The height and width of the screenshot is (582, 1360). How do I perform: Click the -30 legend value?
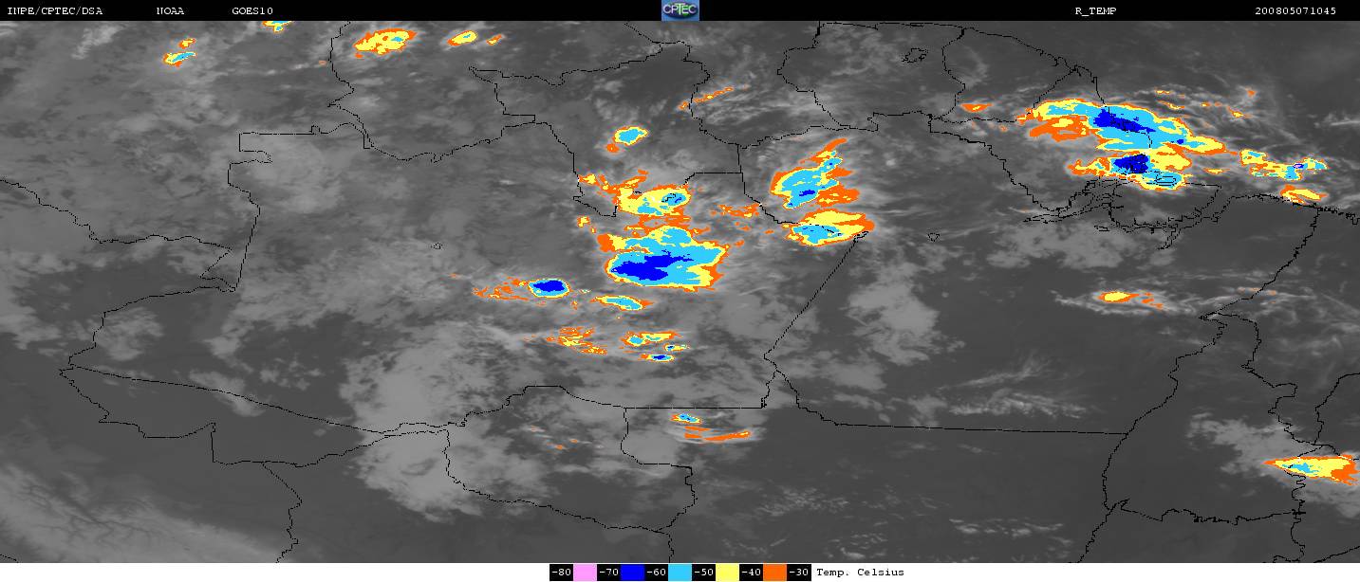(x=799, y=573)
